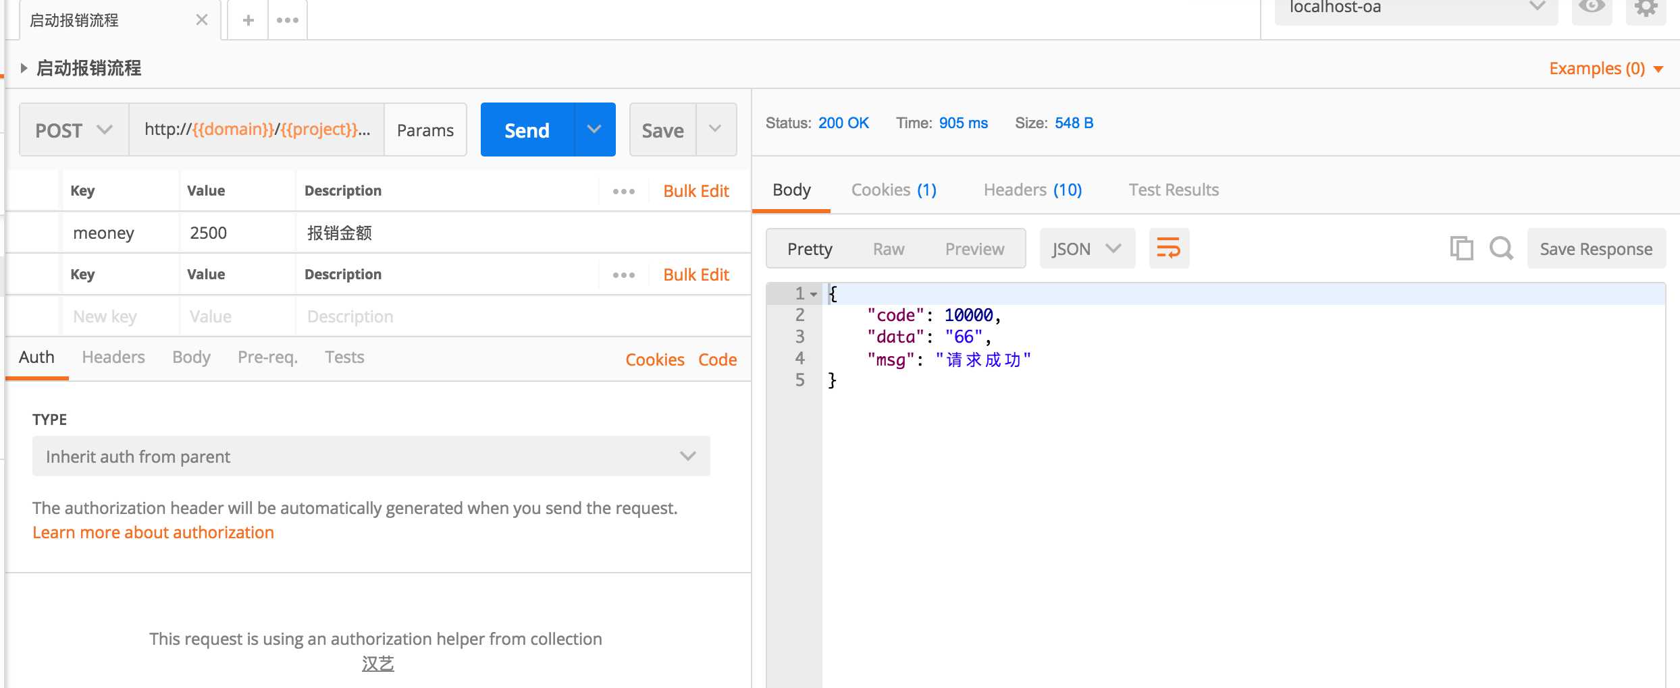Collapse JSON line 1 fold arrow

point(814,294)
